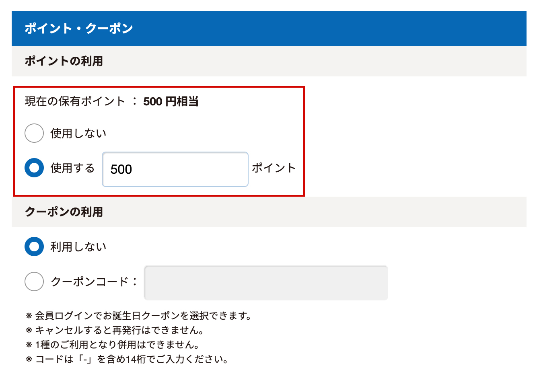
Task: Click the クーポンの利用 section heading
Action: [x=64, y=212]
